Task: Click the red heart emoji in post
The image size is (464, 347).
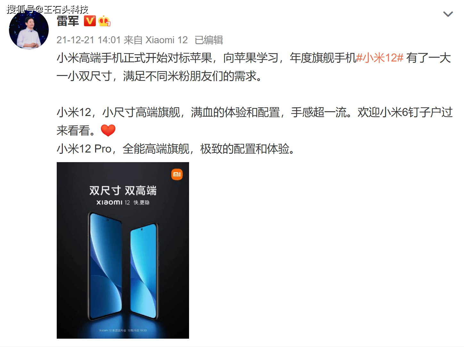Action: point(108,130)
